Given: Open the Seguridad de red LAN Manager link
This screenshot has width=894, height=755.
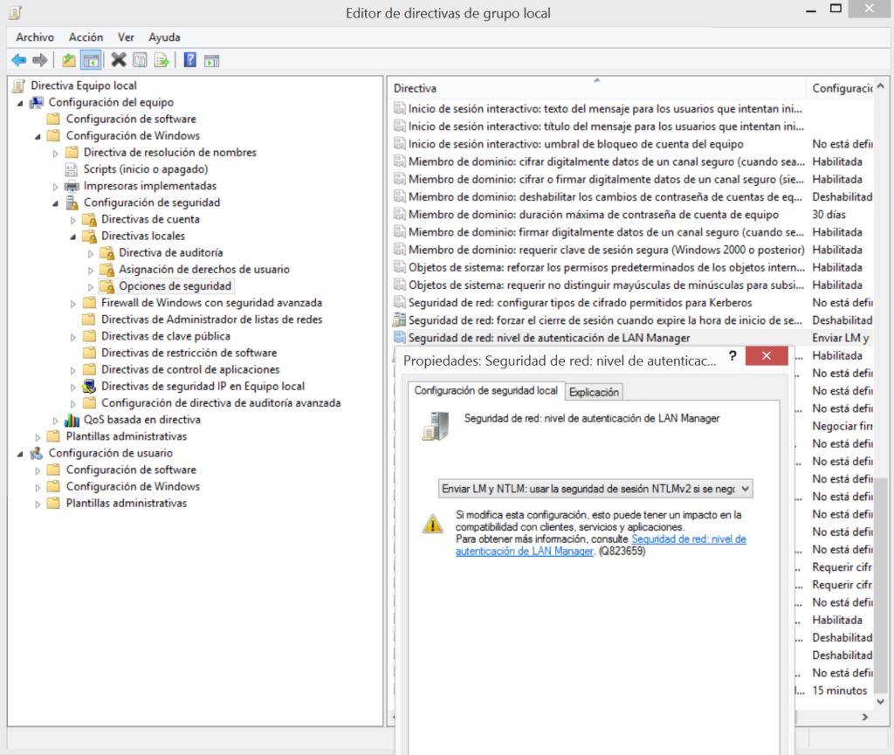Looking at the screenshot, I should (x=688, y=539).
